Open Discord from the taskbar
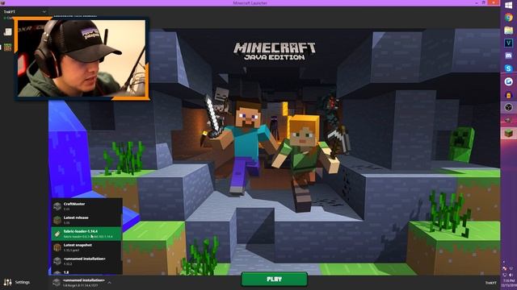517x290 pixels. pos(508,56)
